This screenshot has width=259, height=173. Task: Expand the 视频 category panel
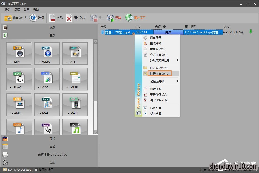(50, 27)
